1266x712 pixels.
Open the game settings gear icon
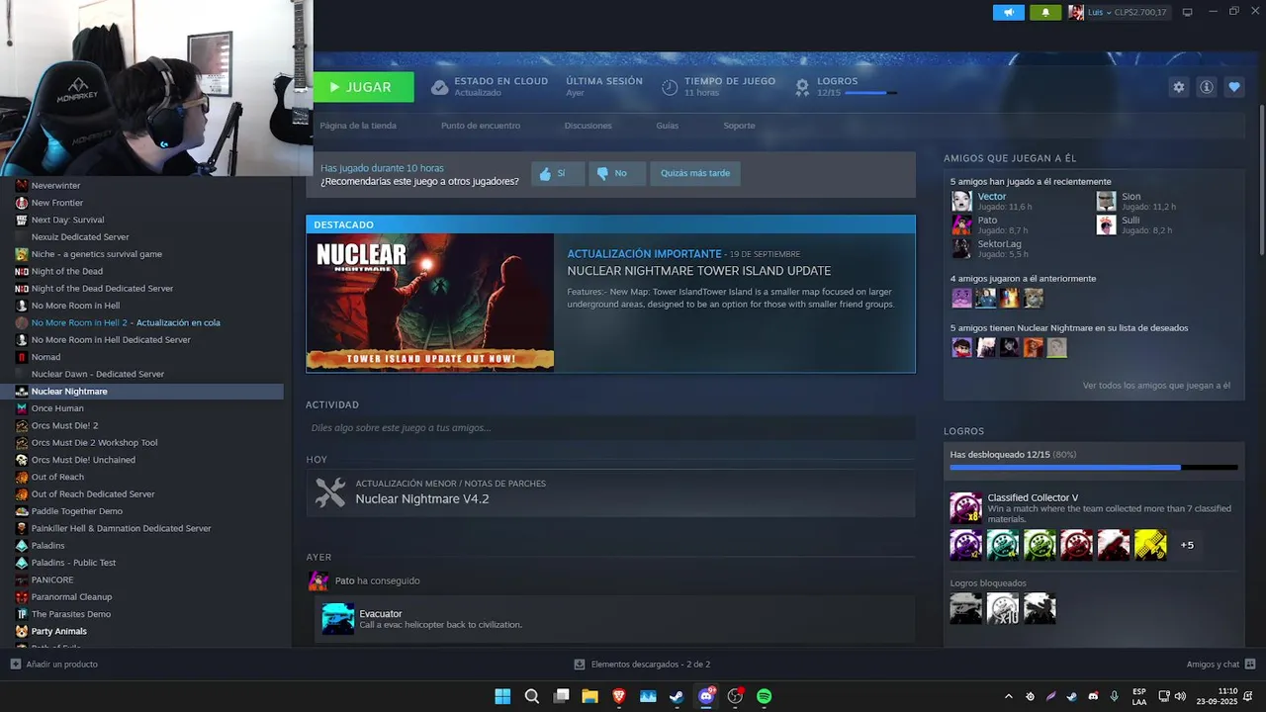click(1178, 87)
